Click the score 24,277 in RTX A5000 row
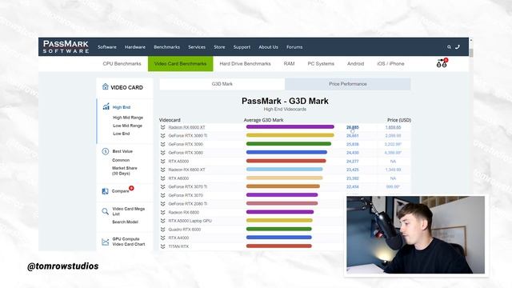The height and width of the screenshot is (288, 512). click(x=352, y=162)
